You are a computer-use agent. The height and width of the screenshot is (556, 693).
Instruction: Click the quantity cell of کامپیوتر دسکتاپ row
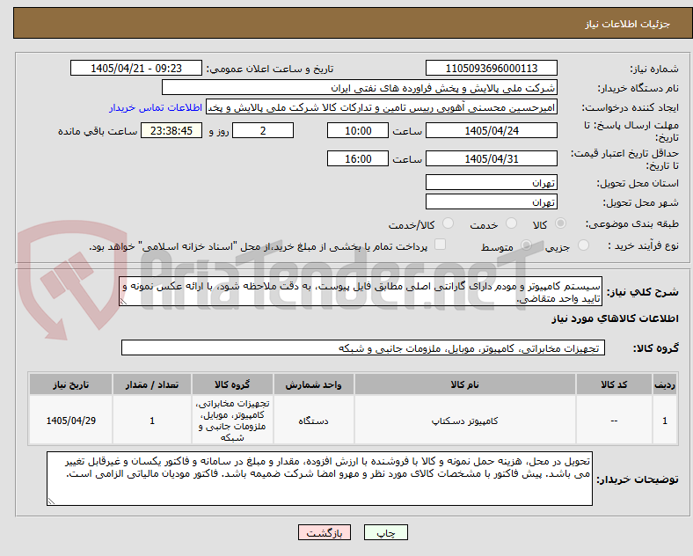pyautogui.click(x=152, y=421)
